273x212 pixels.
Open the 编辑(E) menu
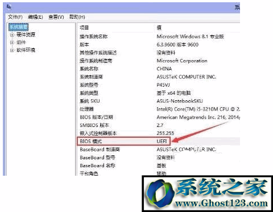coord(35,17)
